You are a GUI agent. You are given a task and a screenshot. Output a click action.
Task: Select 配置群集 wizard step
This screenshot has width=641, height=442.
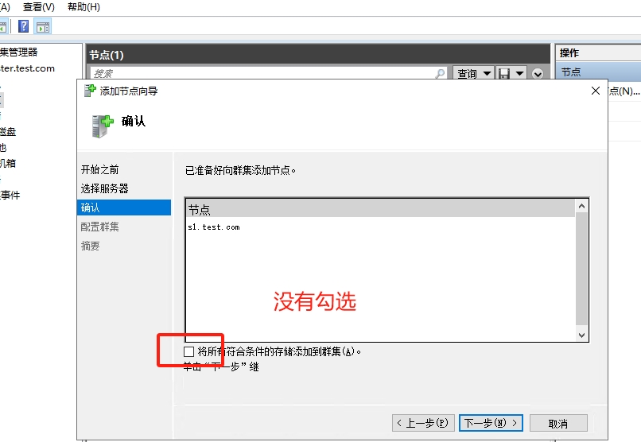point(99,227)
